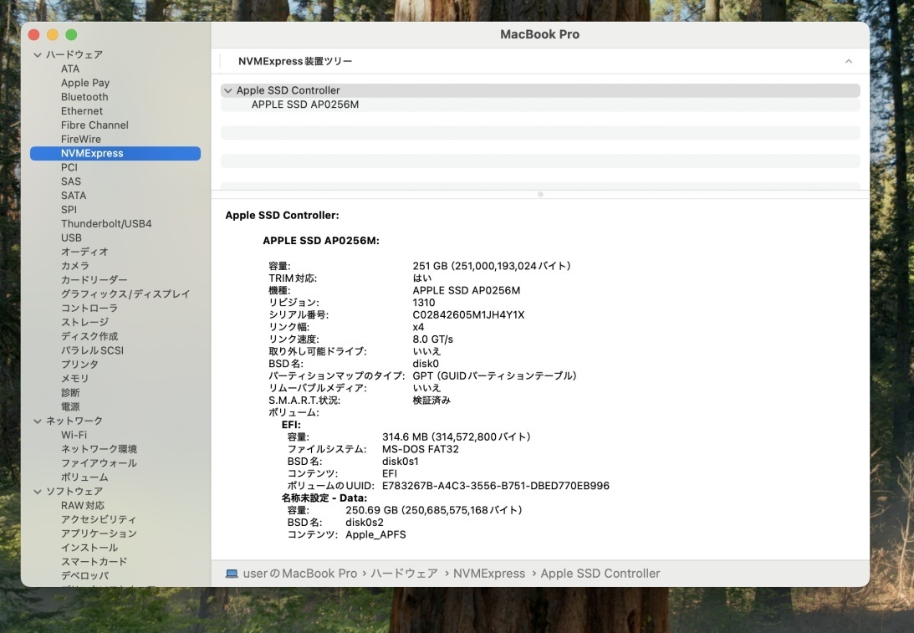Click the BSD name disk0s2 value
The height and width of the screenshot is (633, 914).
tap(365, 523)
